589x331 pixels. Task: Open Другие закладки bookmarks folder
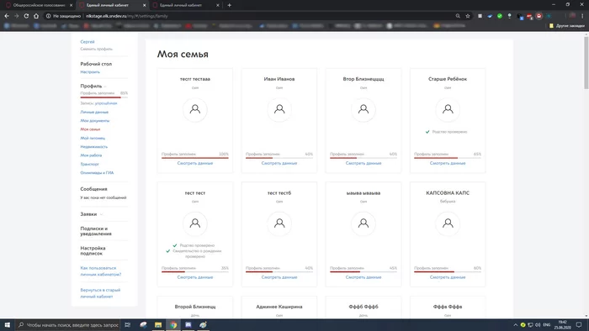(x=567, y=25)
